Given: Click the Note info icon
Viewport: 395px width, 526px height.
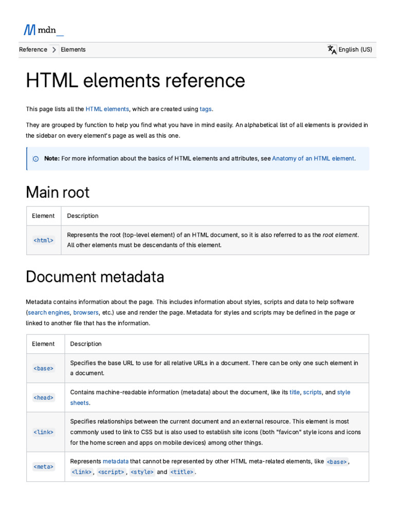Looking at the screenshot, I should pyautogui.click(x=35, y=159).
